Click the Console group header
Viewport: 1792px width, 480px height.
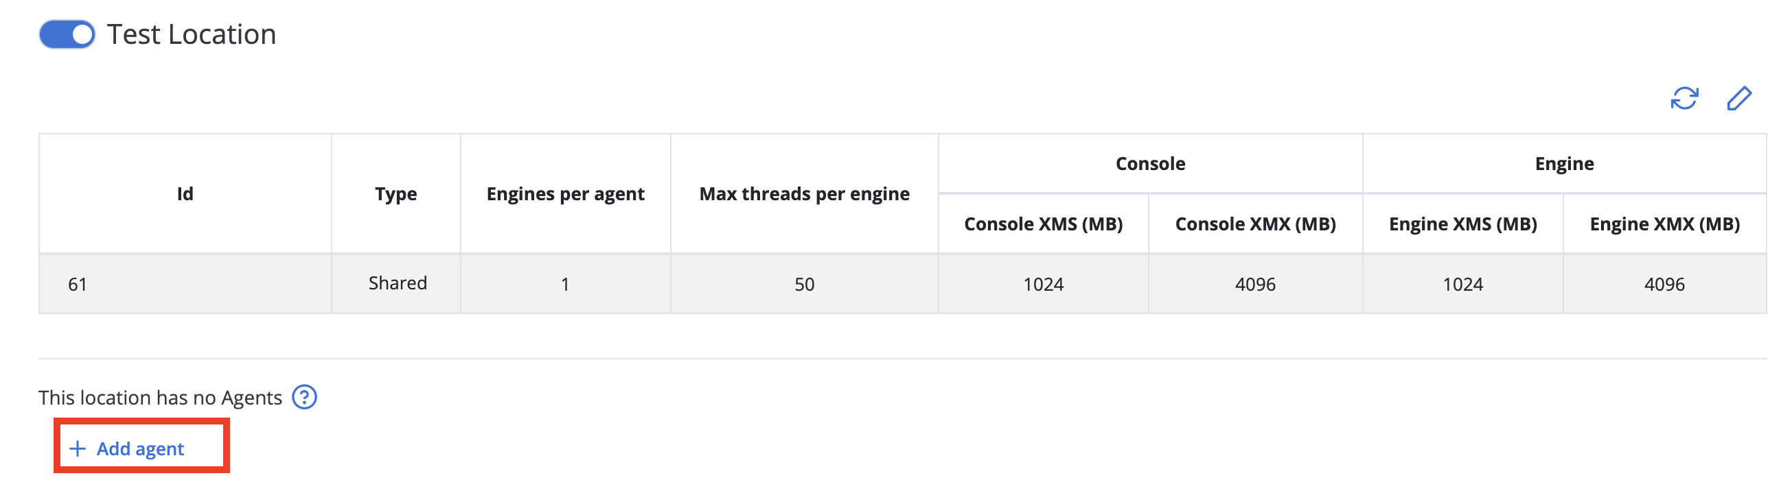click(x=1150, y=164)
